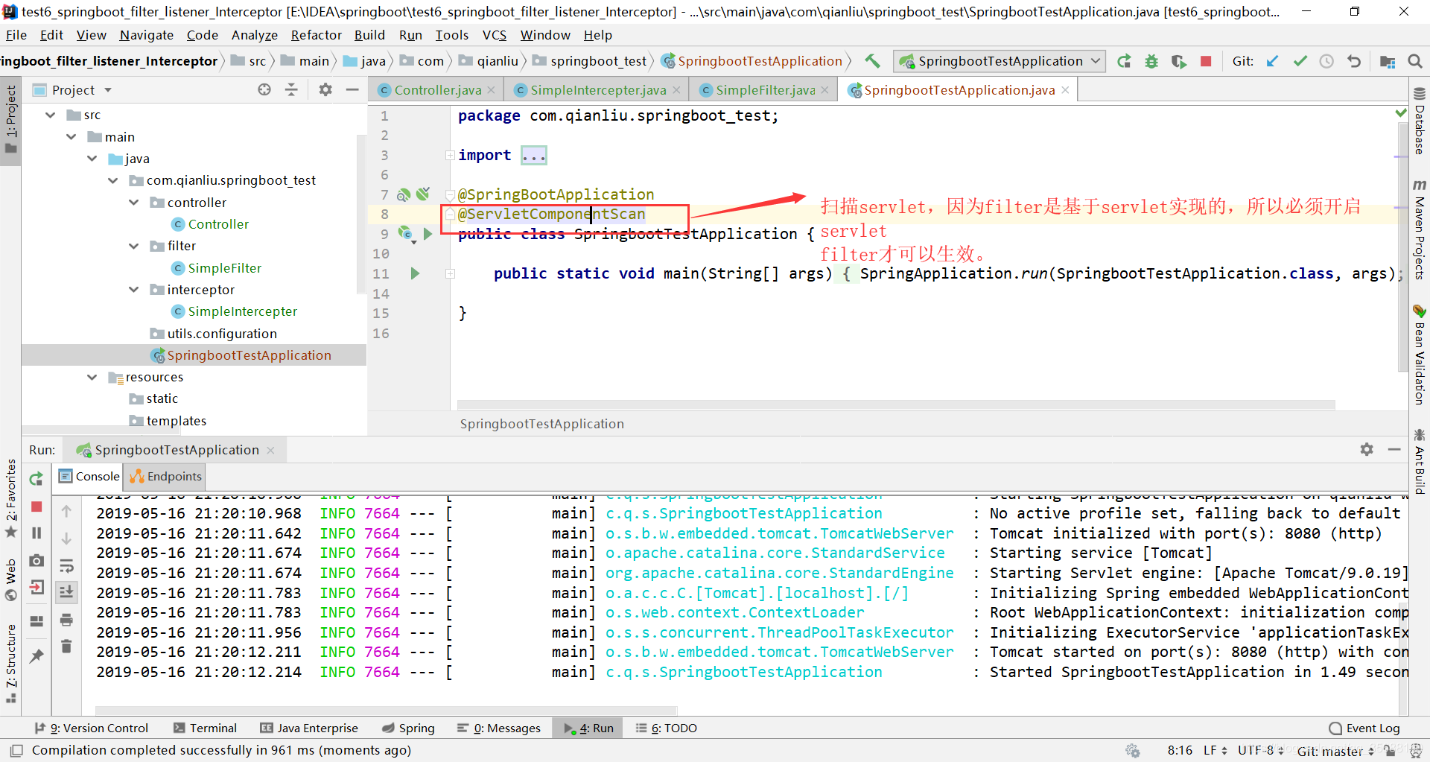Screen dimensions: 1430x762
Task: Open Version Control tool window
Action: tap(91, 728)
